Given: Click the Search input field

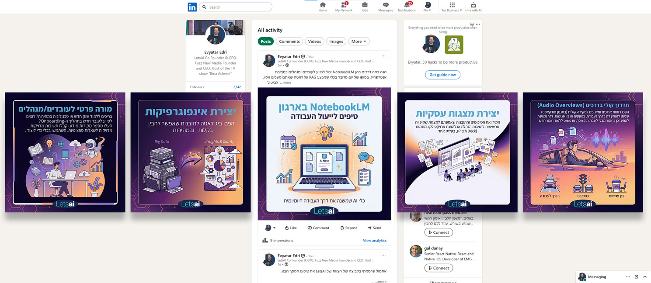Looking at the screenshot, I should [x=238, y=7].
